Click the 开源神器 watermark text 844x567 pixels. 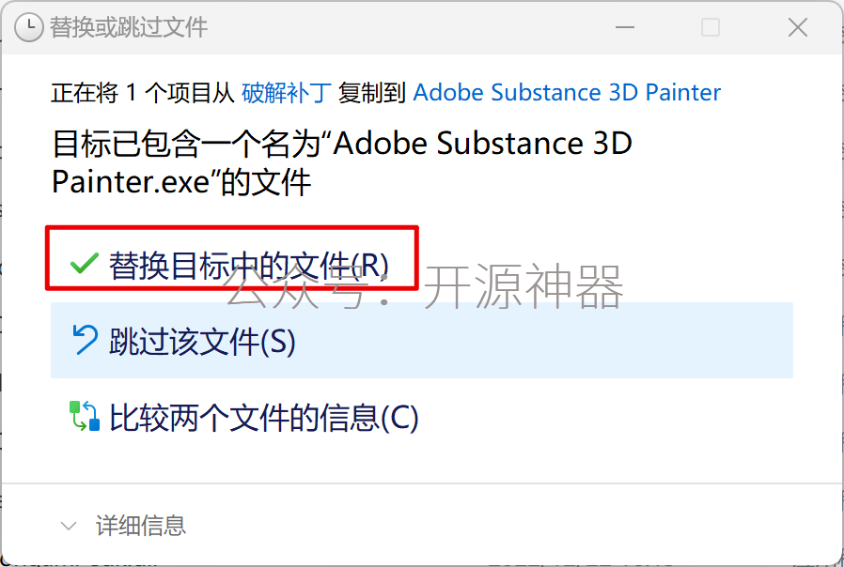(x=524, y=287)
